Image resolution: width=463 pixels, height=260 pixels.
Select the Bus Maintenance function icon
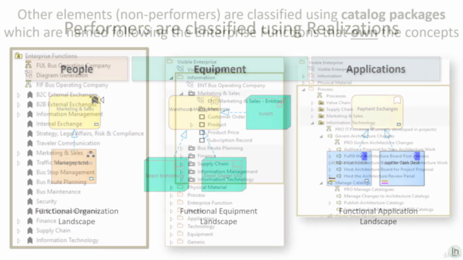30,191
